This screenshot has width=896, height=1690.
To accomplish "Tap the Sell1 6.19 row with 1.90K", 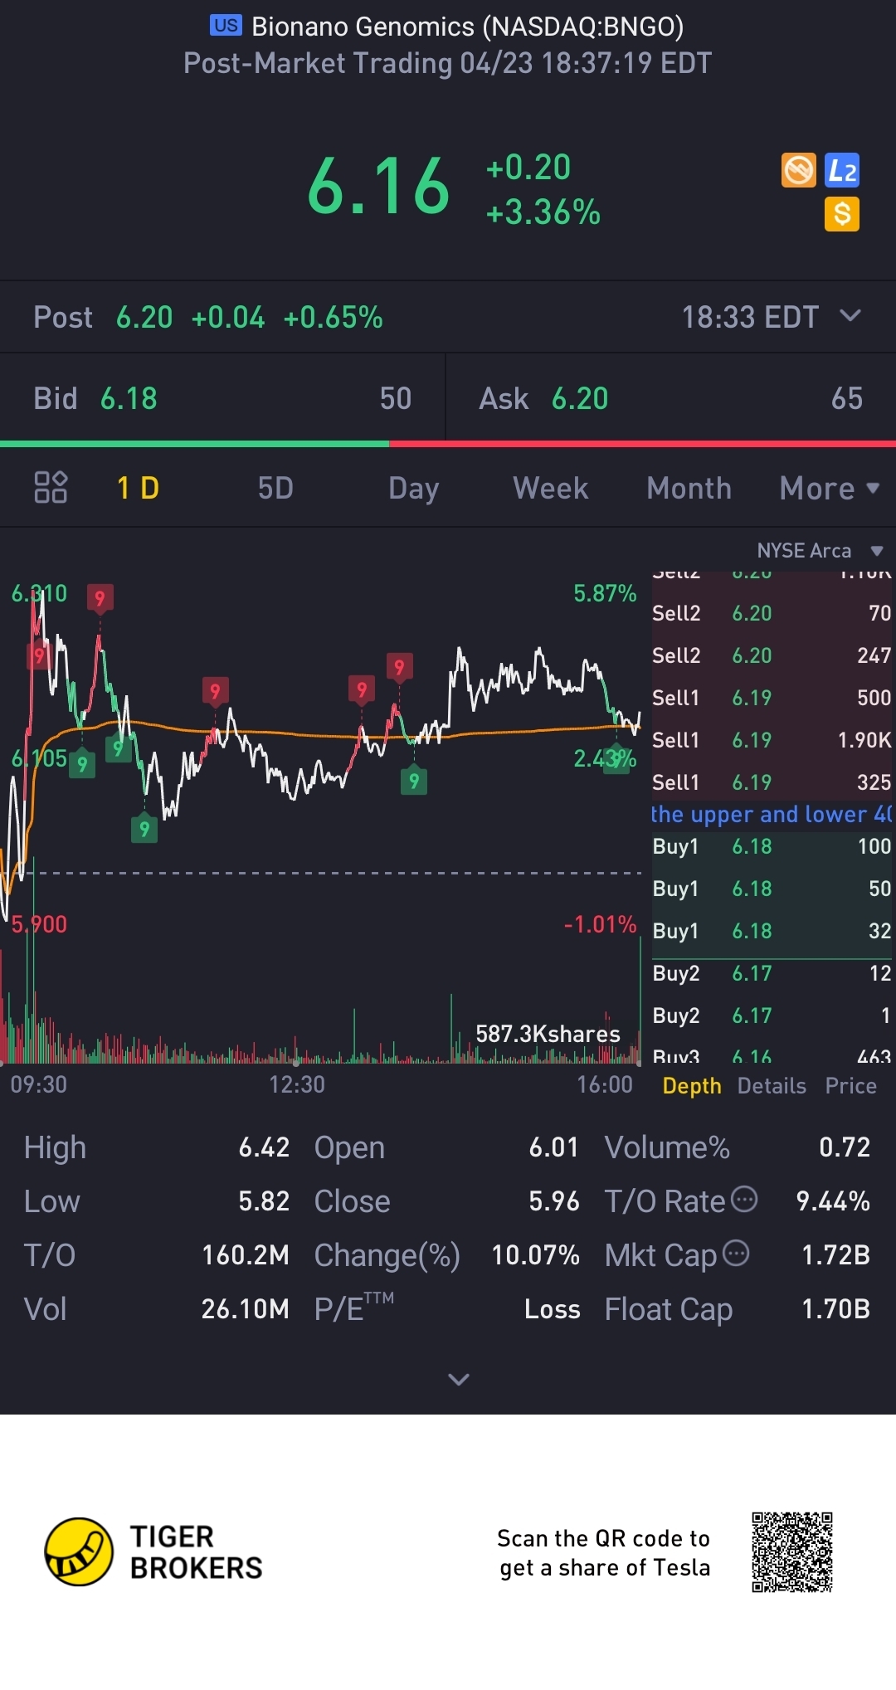I will pyautogui.click(x=772, y=740).
